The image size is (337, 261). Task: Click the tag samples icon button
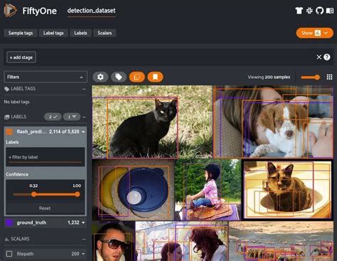coord(119,77)
